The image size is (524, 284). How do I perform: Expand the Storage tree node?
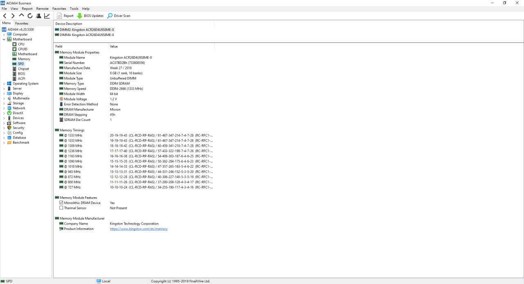tap(4, 103)
